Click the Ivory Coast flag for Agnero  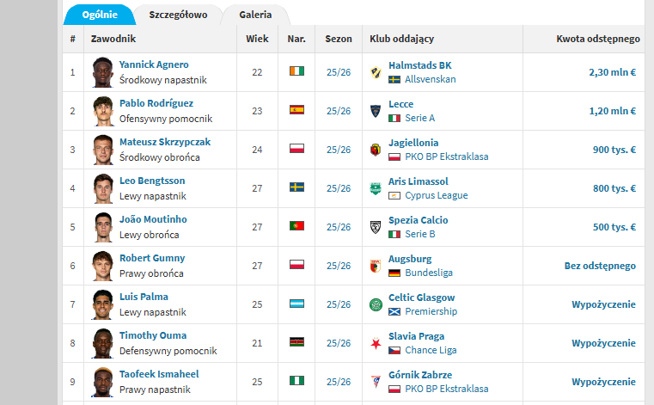pos(297,71)
